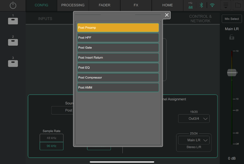
Task: Click the Stereo L/R label
Action: pos(194,147)
